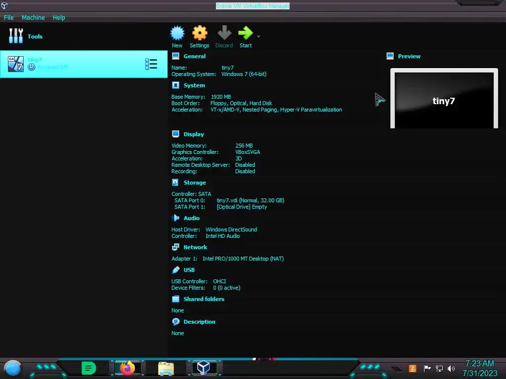The image size is (506, 379).
Task: Click the Description speech bubble icon
Action: pyautogui.click(x=175, y=321)
